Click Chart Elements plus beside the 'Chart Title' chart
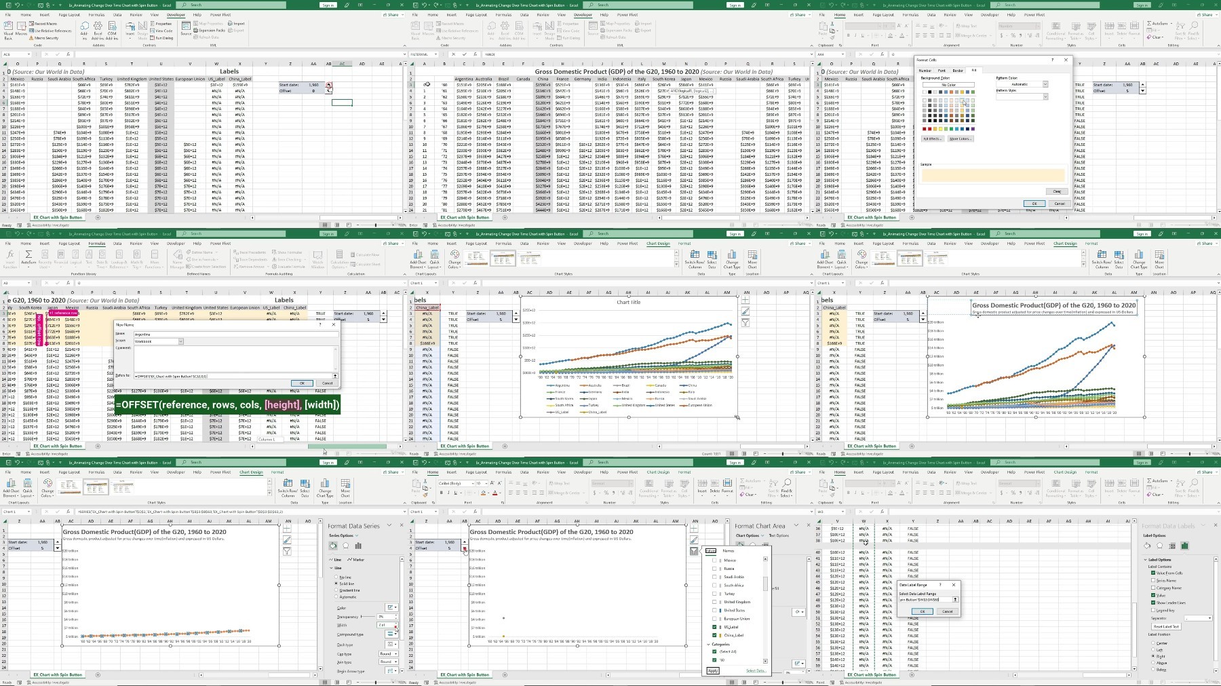Screen dimensions: 1221x686 745,300
